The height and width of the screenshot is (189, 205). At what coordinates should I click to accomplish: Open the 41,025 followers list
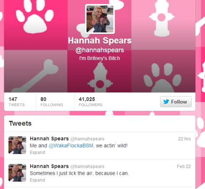(90, 102)
